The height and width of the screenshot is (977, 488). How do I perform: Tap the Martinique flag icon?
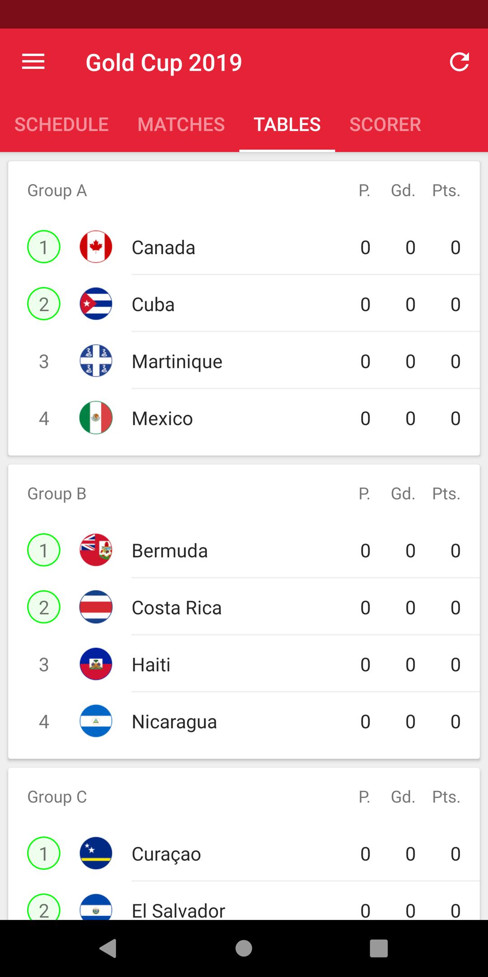[x=96, y=361]
